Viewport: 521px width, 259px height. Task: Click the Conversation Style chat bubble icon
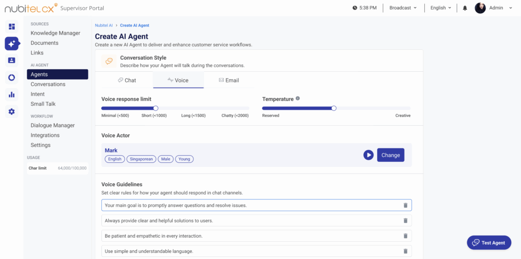tap(109, 61)
